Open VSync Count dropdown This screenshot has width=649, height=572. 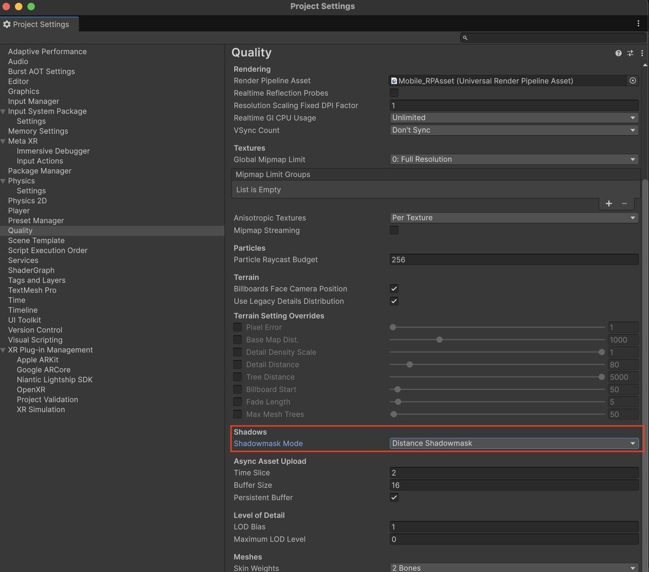(x=514, y=130)
